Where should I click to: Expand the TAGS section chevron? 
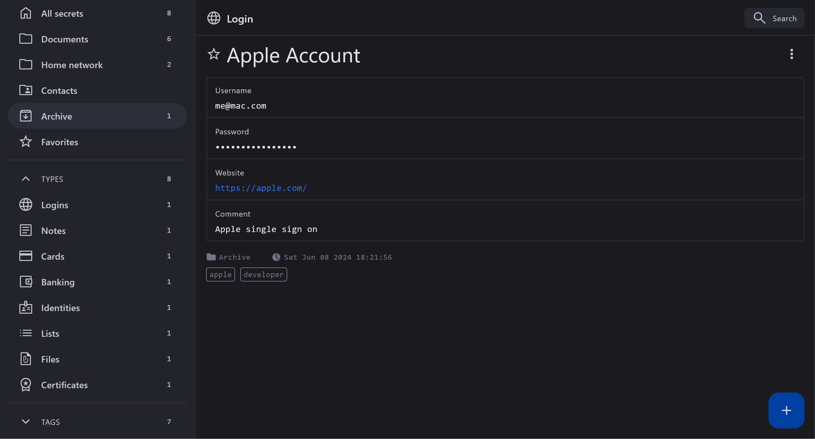point(26,422)
